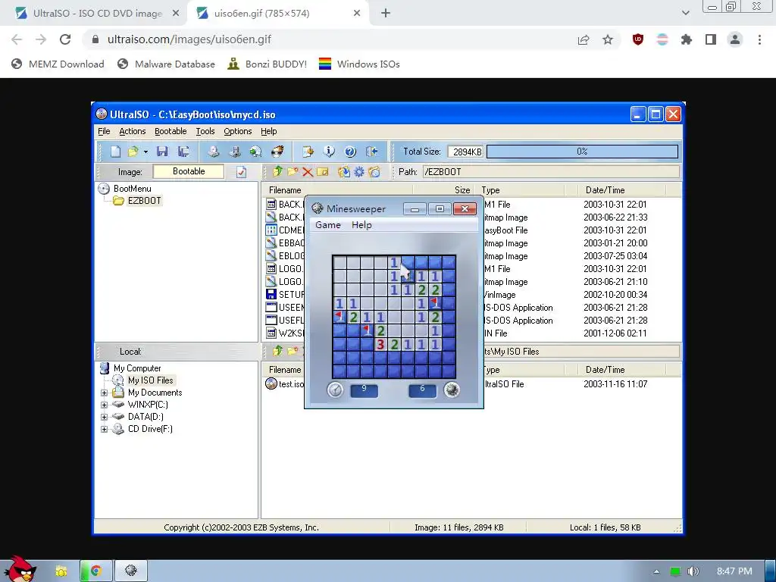
Task: Open the Extensions puzzle menu
Action: pos(687,39)
